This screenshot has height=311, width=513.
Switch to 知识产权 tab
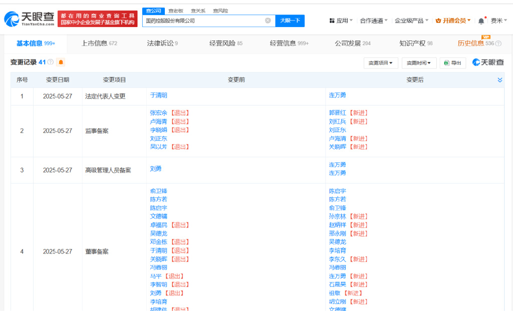416,43
